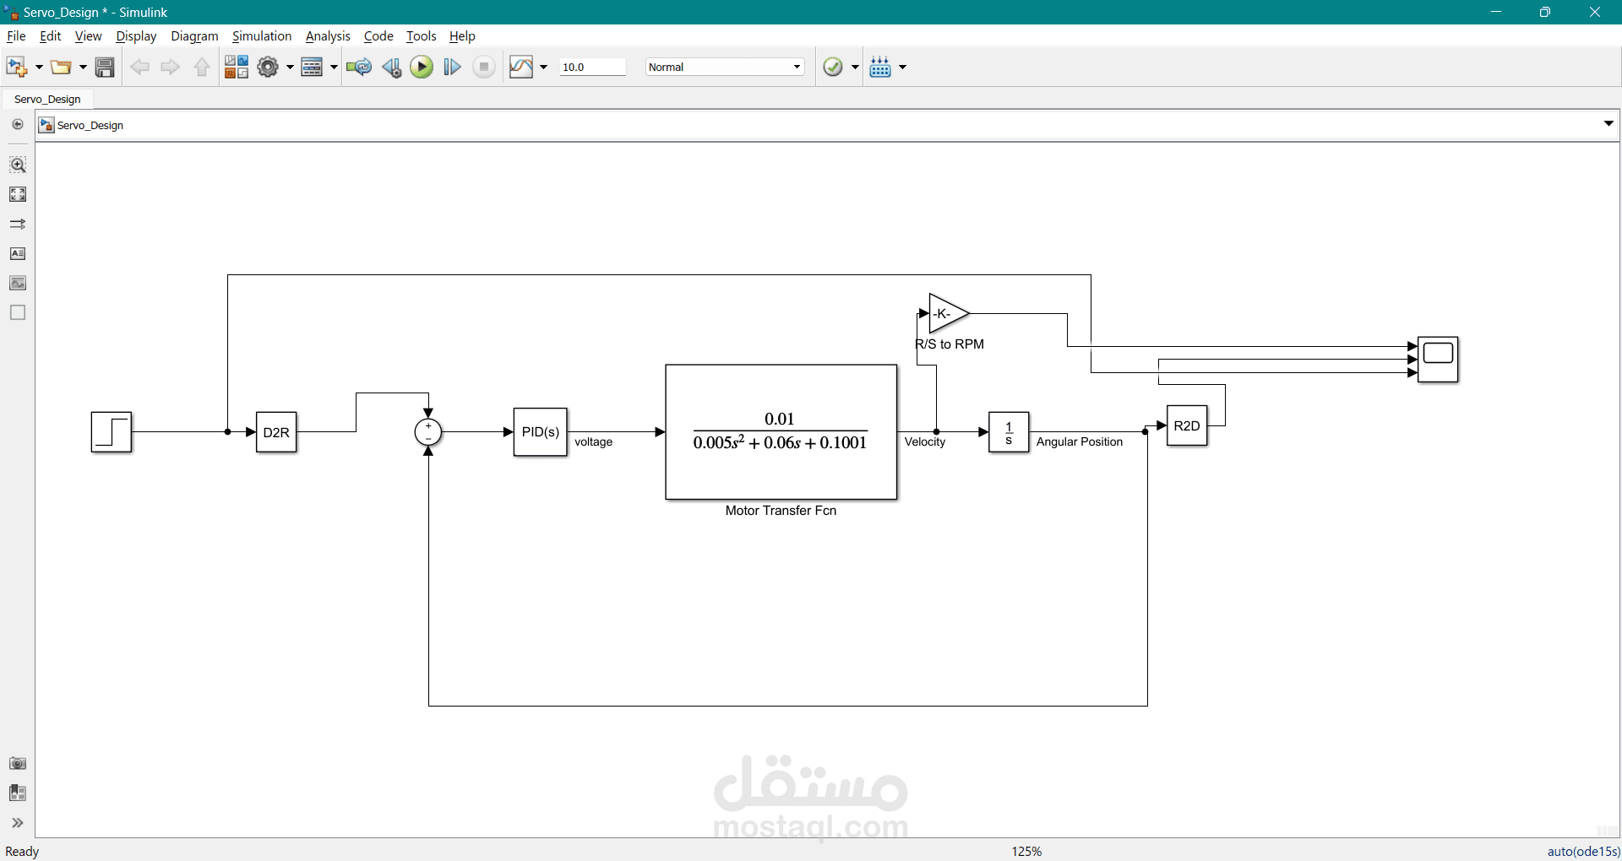
Task: Click the simulation stop time field showing 10.0
Action: tap(592, 67)
